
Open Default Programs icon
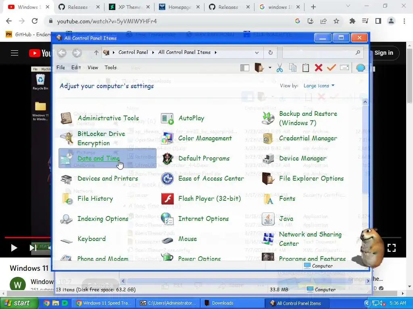[167, 159]
